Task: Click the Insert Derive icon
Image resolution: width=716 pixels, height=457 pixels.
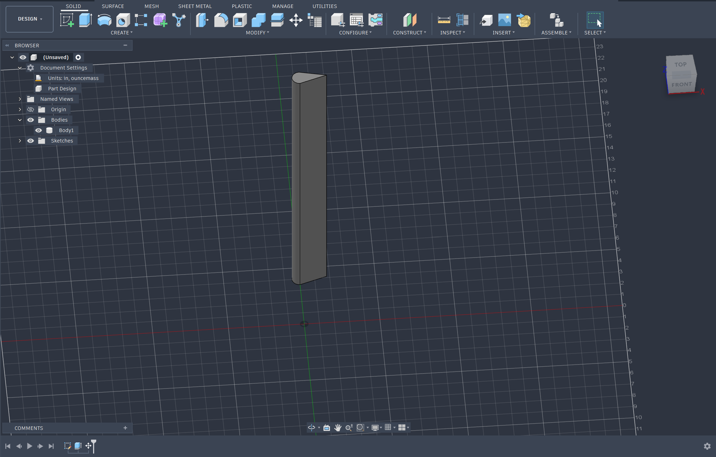Action: click(486, 20)
